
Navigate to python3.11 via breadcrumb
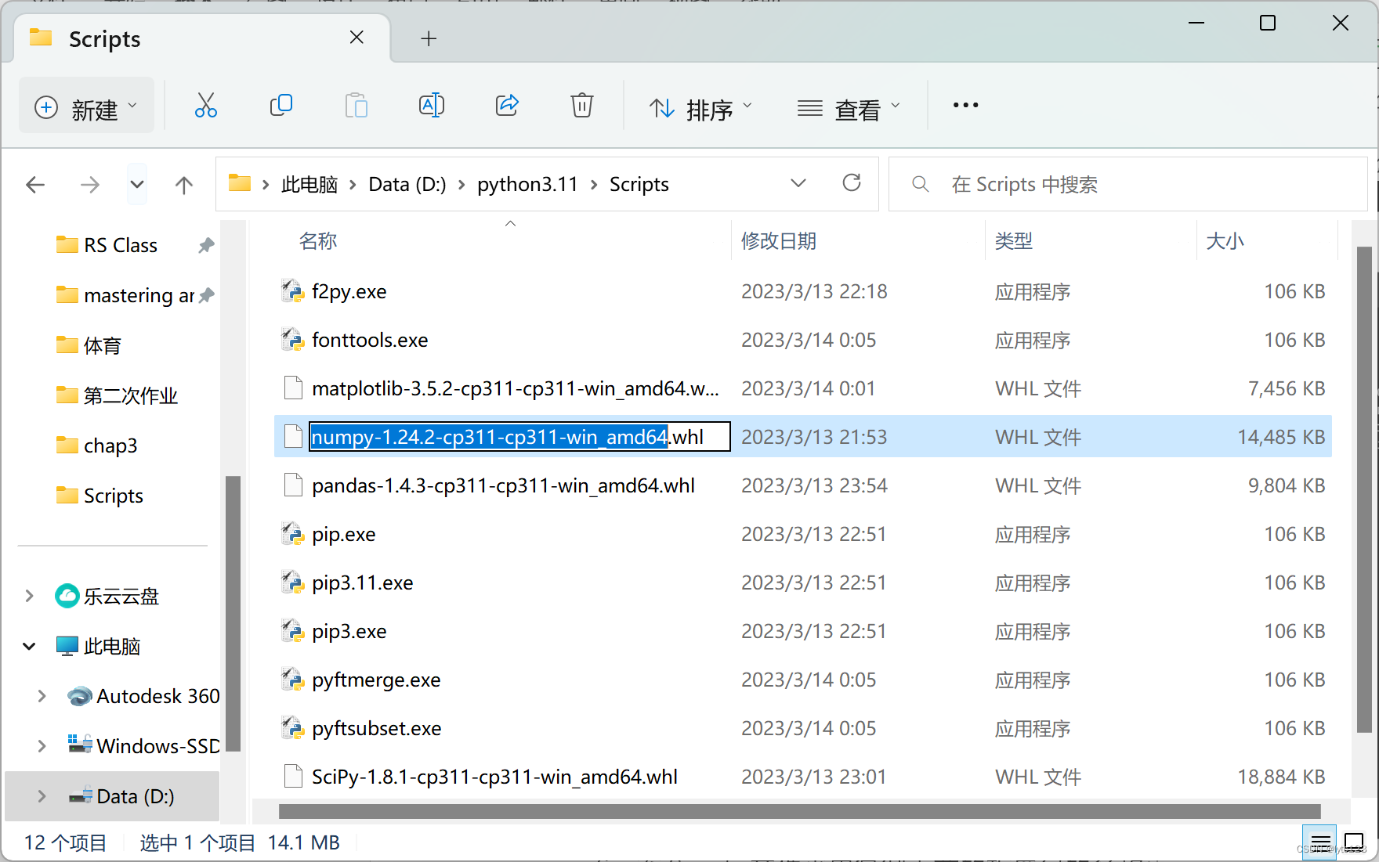click(527, 183)
